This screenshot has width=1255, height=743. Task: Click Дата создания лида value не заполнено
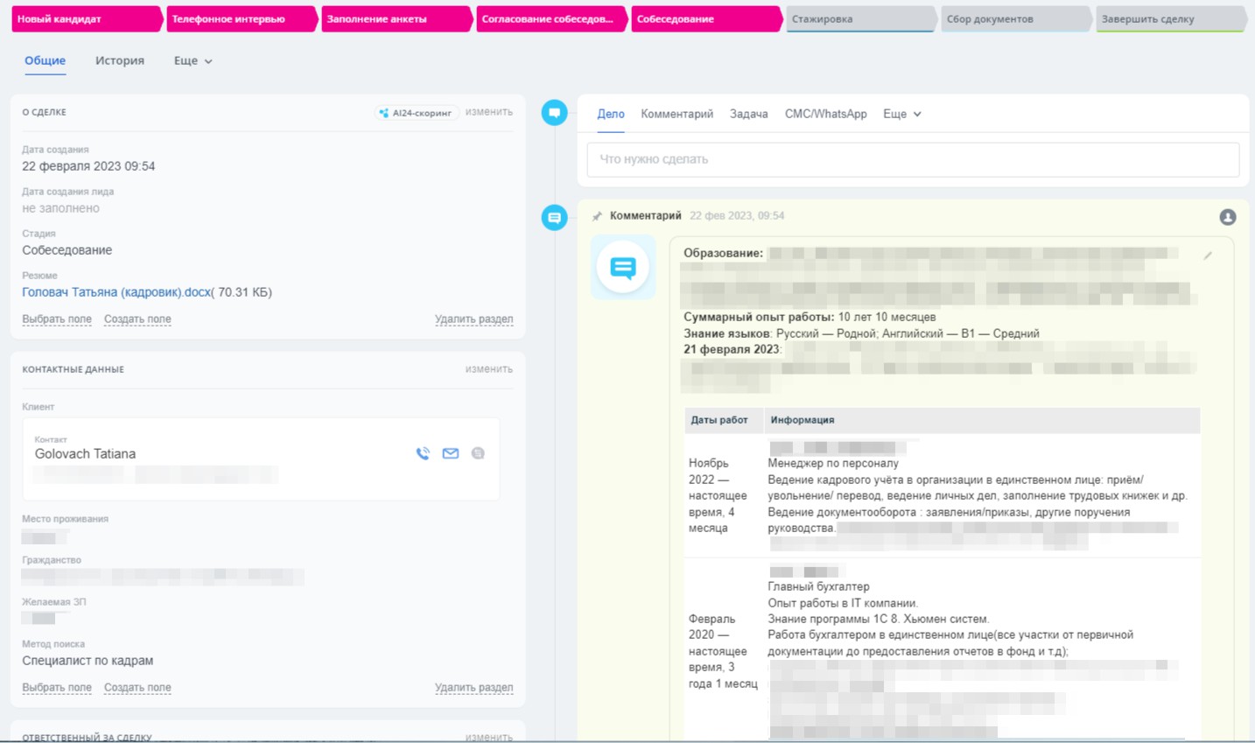tap(60, 208)
